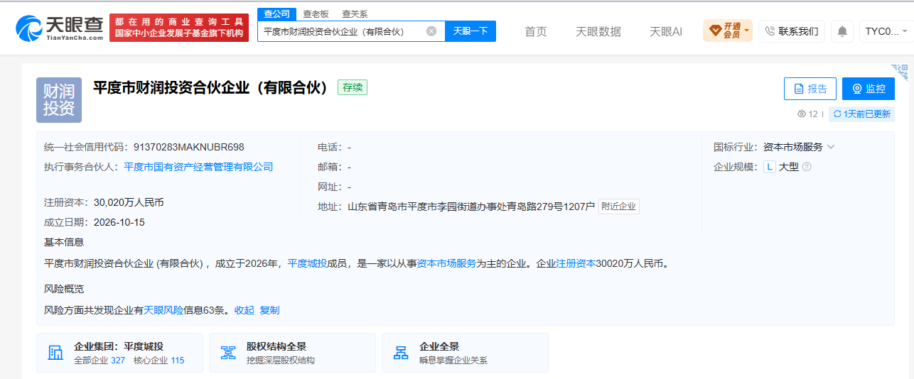Go to 首页 in the top navigation
The width and height of the screenshot is (914, 379).
point(536,31)
